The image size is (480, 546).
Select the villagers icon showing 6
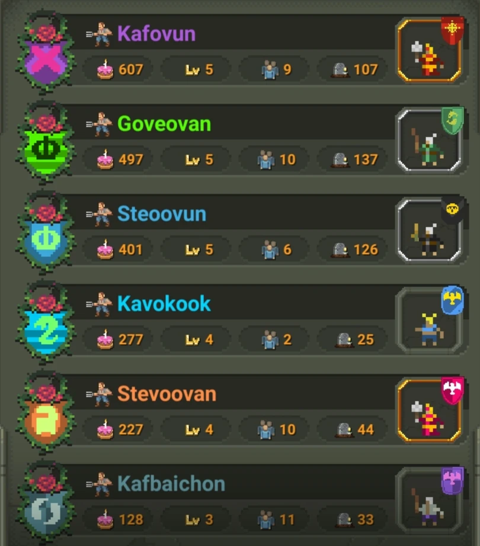click(270, 250)
